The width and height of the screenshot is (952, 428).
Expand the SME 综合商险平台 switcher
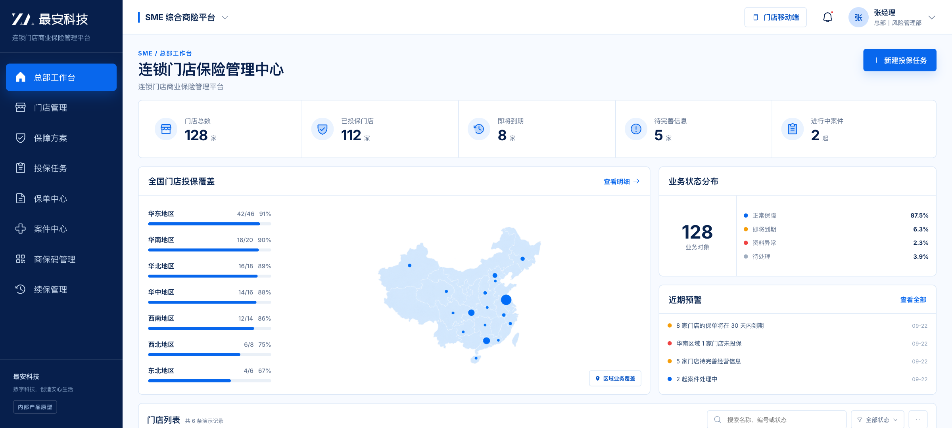point(225,17)
